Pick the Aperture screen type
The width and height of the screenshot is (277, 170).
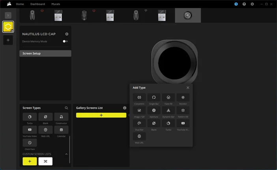tap(154, 110)
